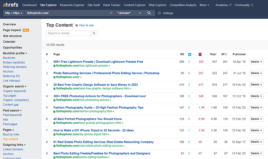Open Site Audit
This screenshot has width=268, height=159.
tap(94, 5)
